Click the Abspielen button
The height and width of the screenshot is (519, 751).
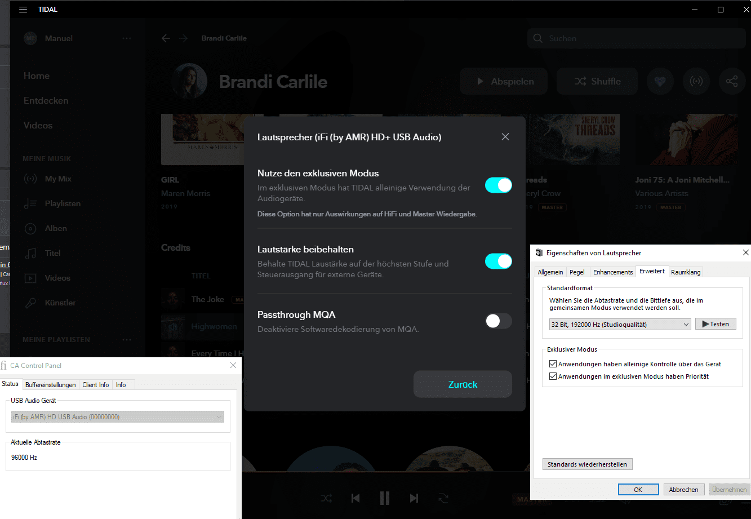coord(504,81)
